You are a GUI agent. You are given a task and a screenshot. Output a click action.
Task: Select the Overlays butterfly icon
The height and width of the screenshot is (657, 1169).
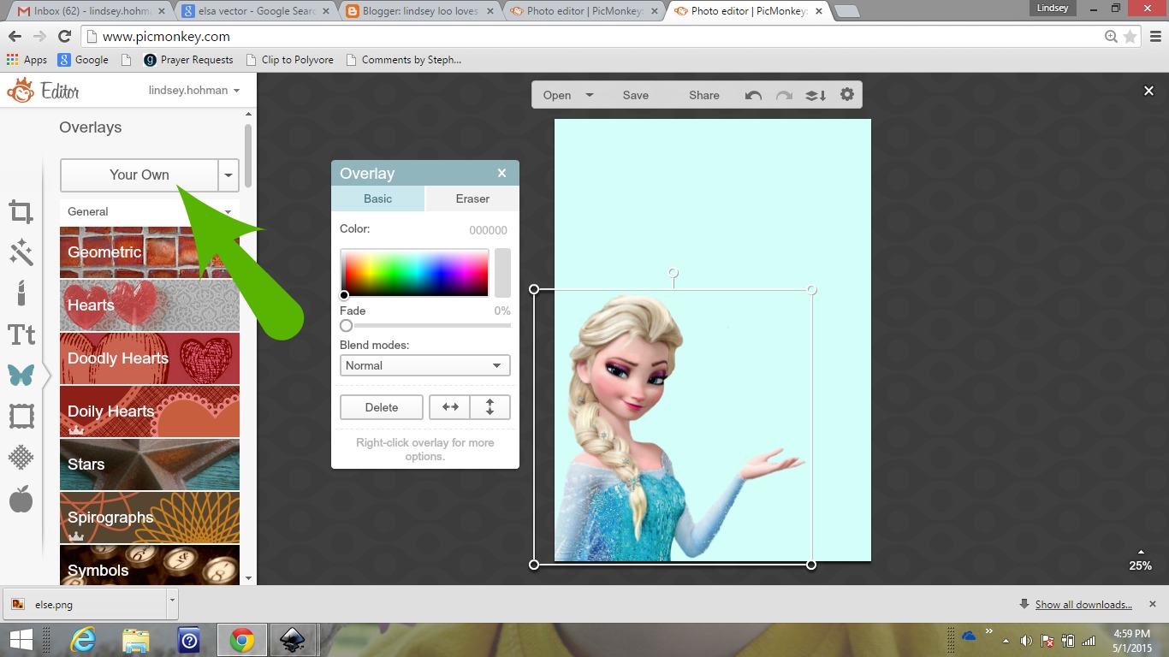pyautogui.click(x=21, y=375)
